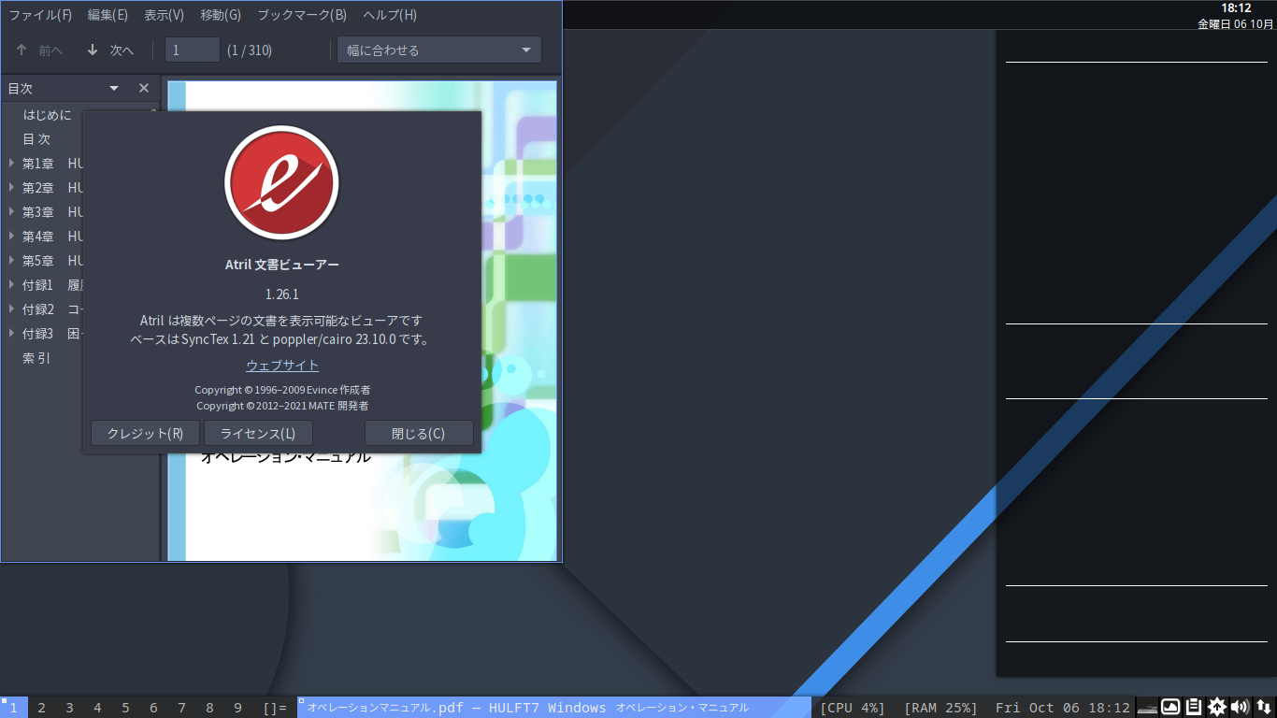This screenshot has height=718, width=1277.
Task: Open the ファイル(F) menu
Action: (x=40, y=15)
